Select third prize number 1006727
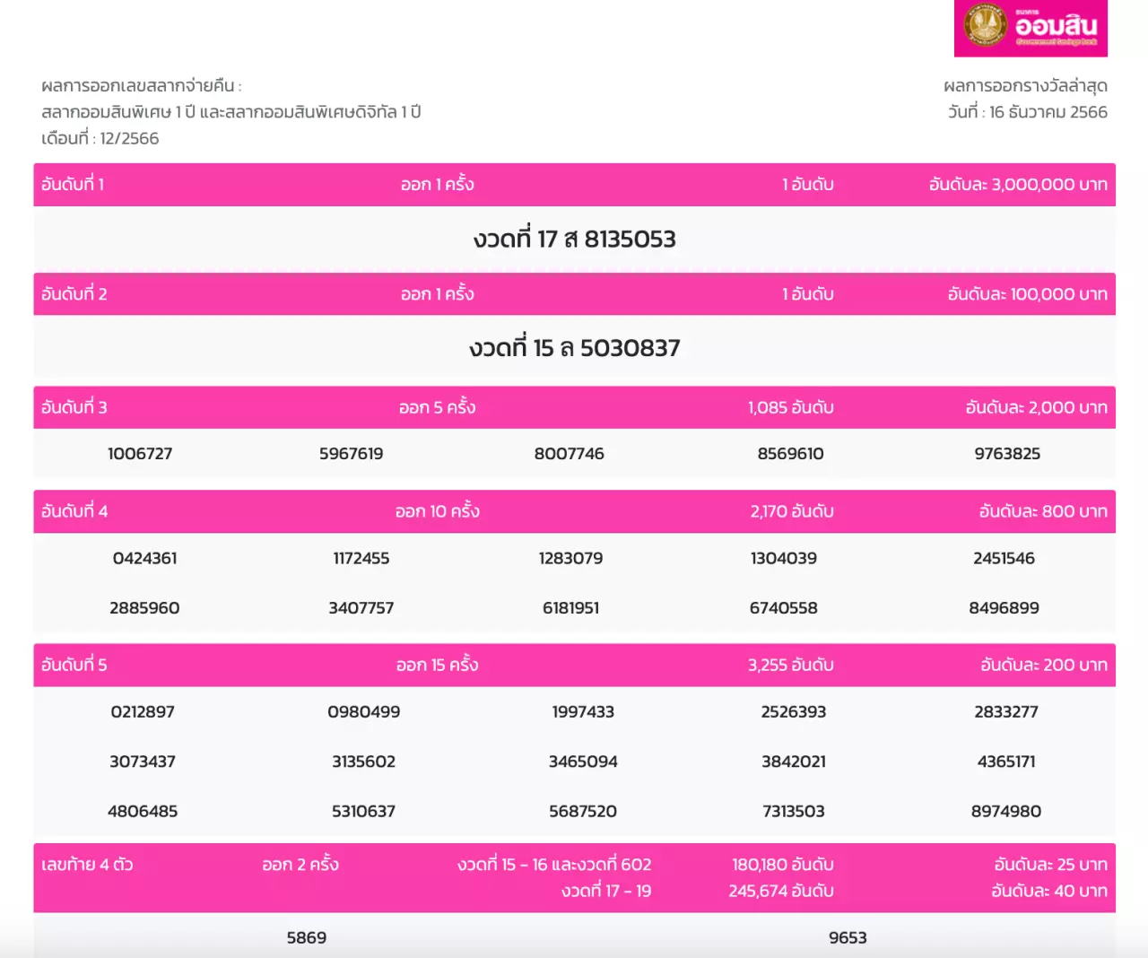The width and height of the screenshot is (1148, 958). pos(140,454)
